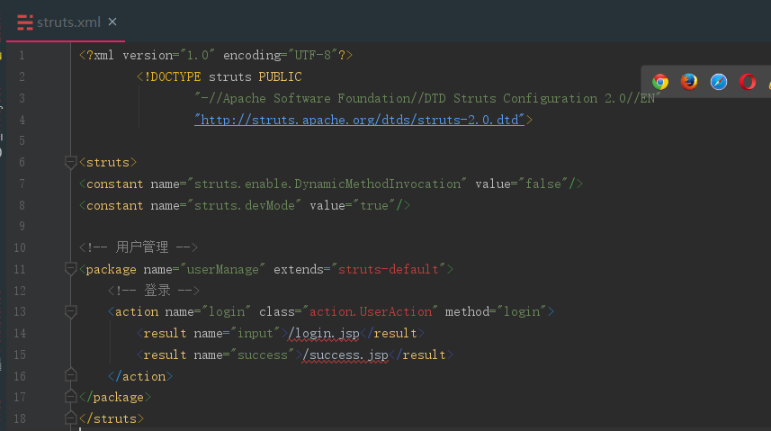The width and height of the screenshot is (771, 431).
Task: Collapse the action element fold on line 13
Action: click(x=70, y=311)
